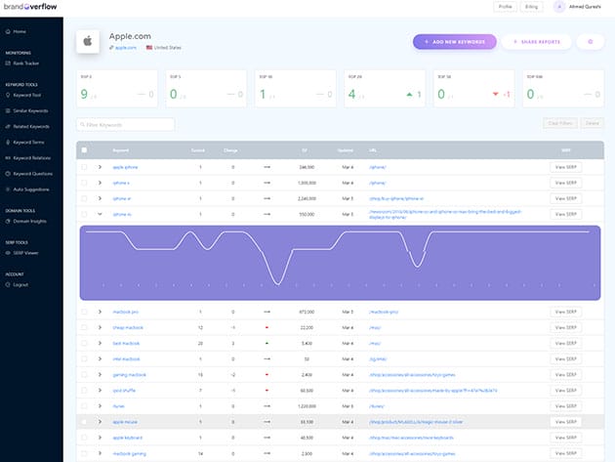The image size is (615, 462).
Task: Click Logout in the sidebar
Action: (x=20, y=284)
